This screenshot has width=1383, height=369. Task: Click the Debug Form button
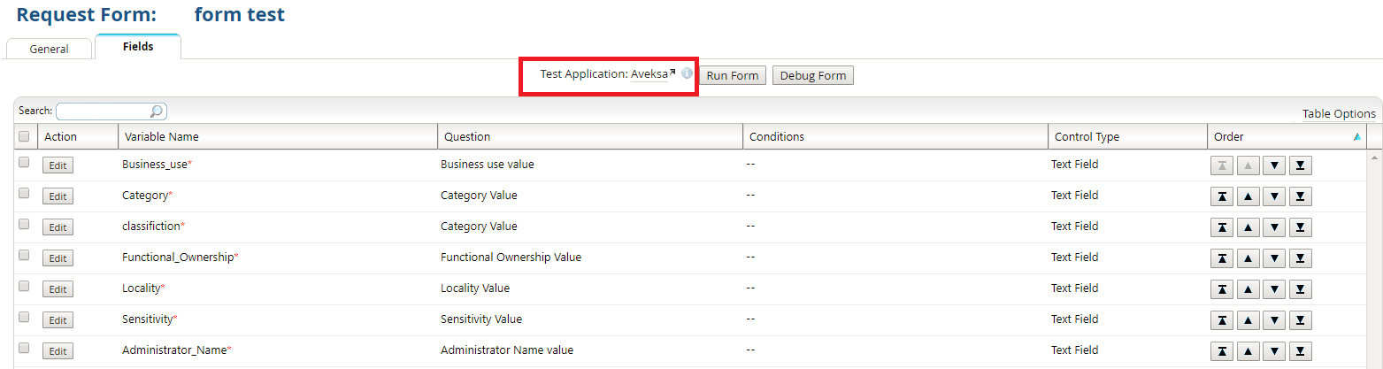(812, 75)
